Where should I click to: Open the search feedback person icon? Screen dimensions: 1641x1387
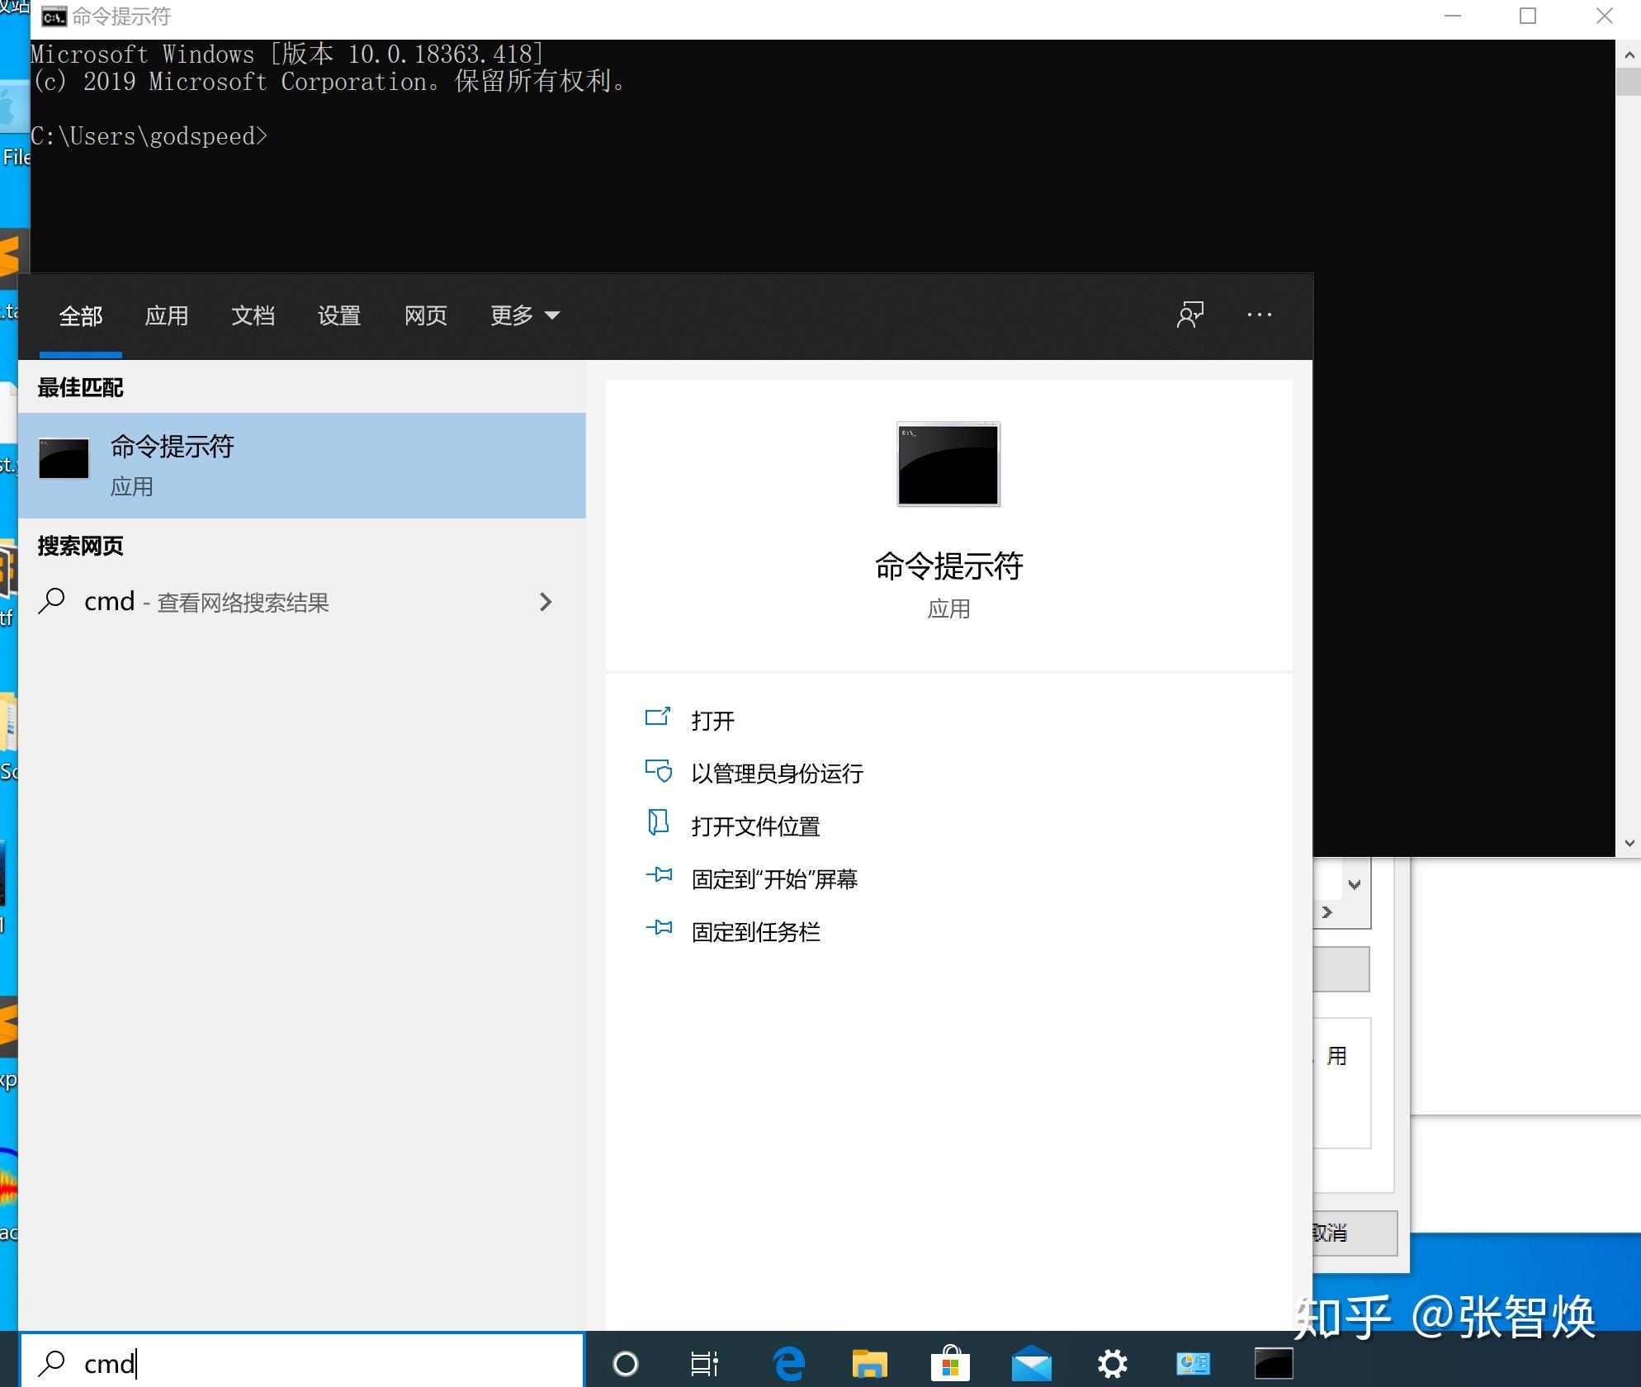[x=1190, y=315]
